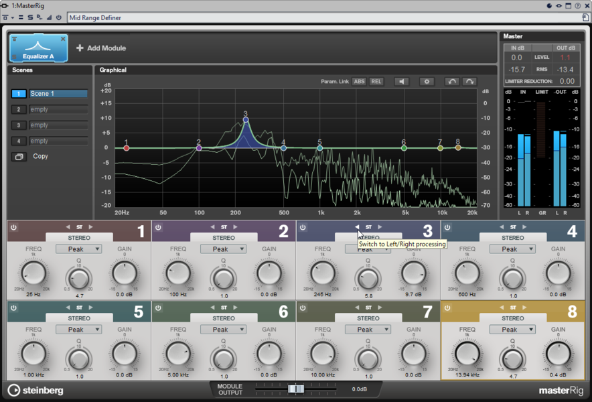592x402 pixels.
Task: Enable ABS parameter link
Action: click(x=359, y=82)
